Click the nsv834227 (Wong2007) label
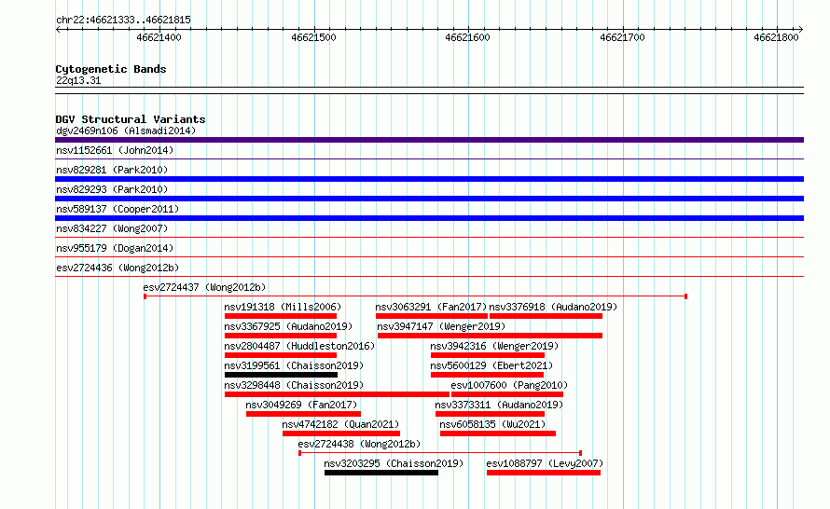Image resolution: width=830 pixels, height=509 pixels. [112, 228]
